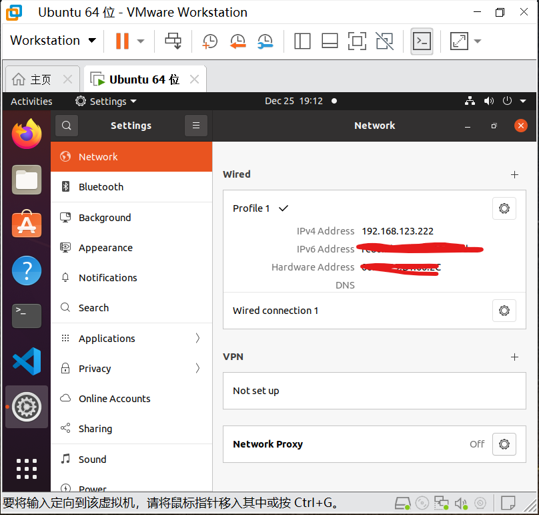Image resolution: width=539 pixels, height=515 pixels.
Task: Open the snapshot manager icon
Action: (265, 41)
